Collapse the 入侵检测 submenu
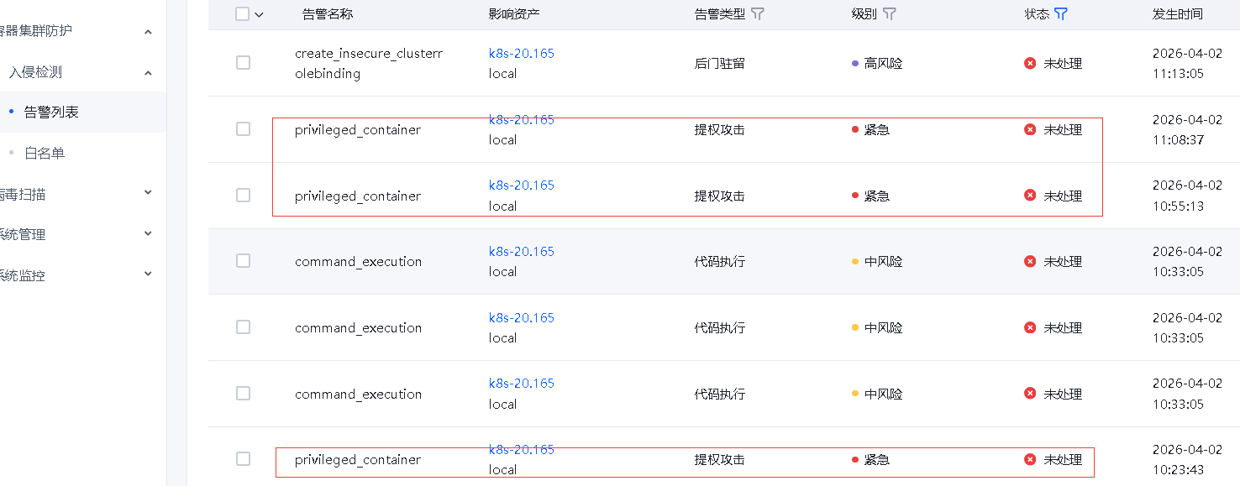Image resolution: width=1240 pixels, height=486 pixels. (x=148, y=73)
